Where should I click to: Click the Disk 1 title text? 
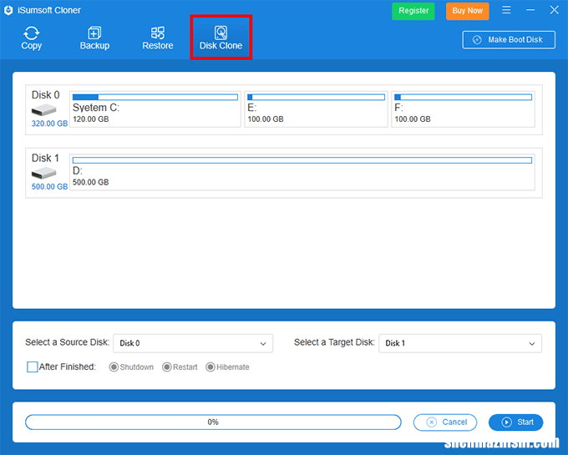pos(45,158)
